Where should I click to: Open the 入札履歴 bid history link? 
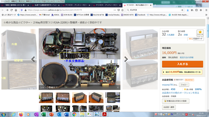[x=170, y=34]
